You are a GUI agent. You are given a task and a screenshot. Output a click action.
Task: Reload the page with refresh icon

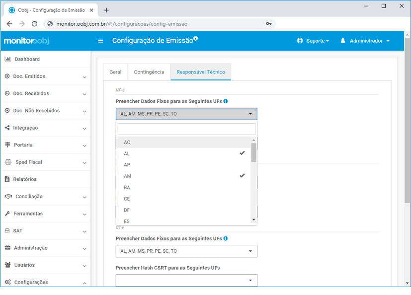35,24
